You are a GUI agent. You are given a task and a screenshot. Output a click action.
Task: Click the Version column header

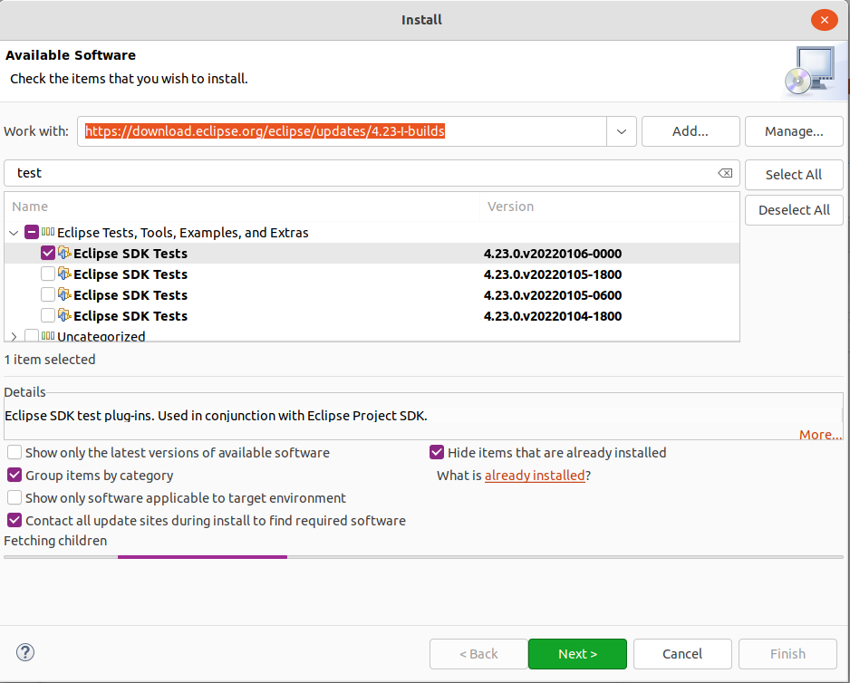[609, 207]
